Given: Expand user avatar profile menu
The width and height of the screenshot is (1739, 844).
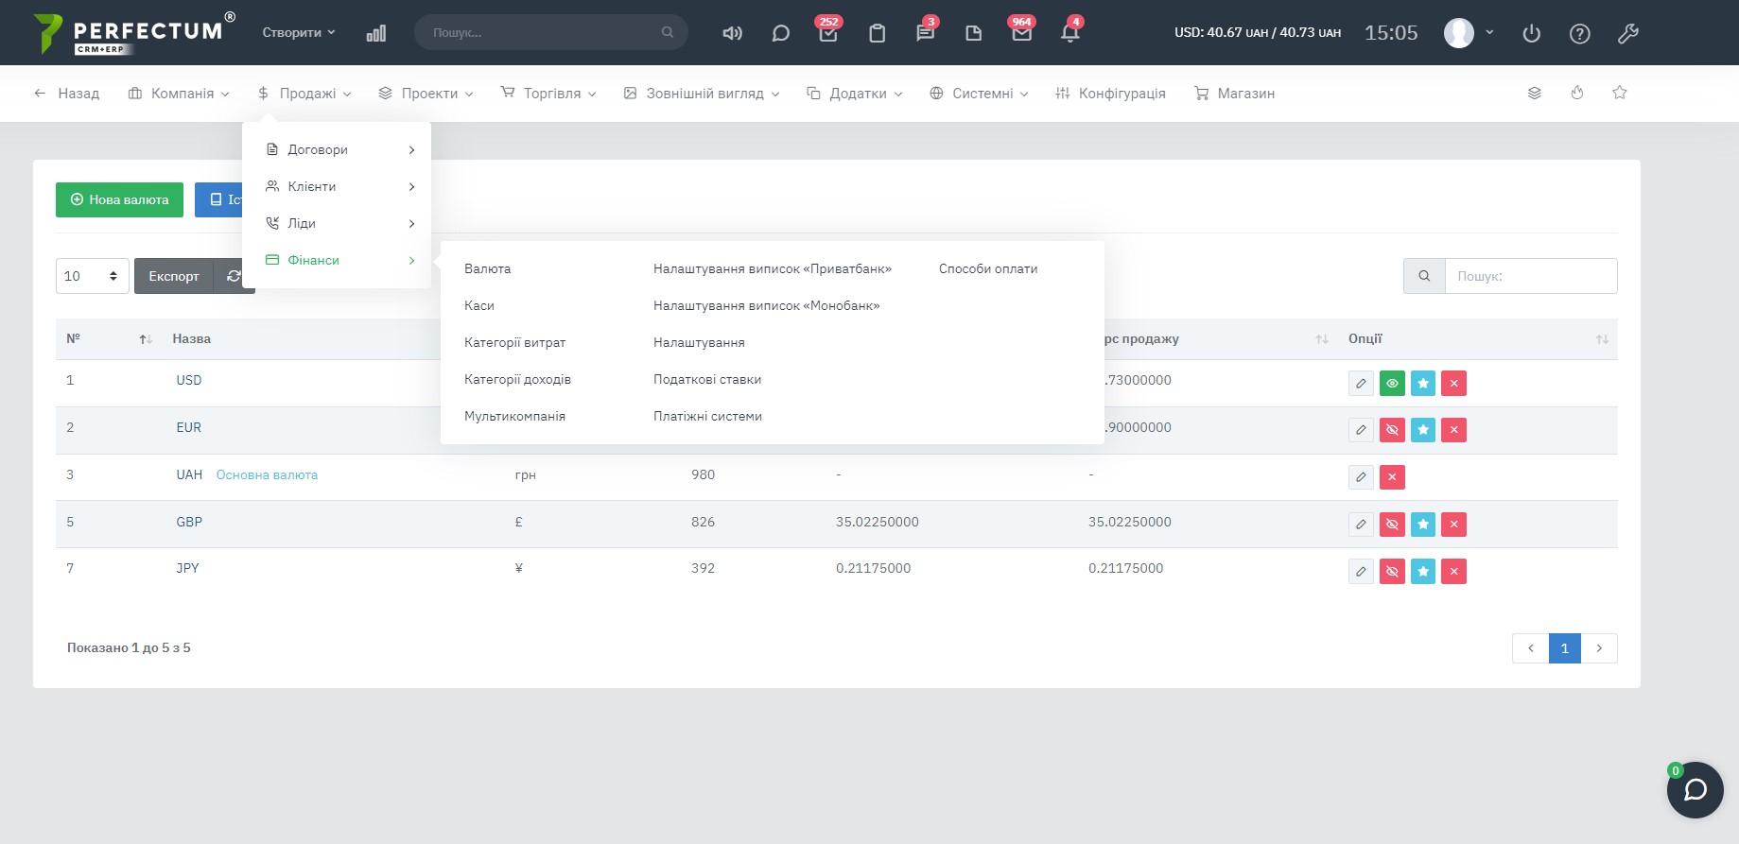Looking at the screenshot, I should [x=1468, y=33].
